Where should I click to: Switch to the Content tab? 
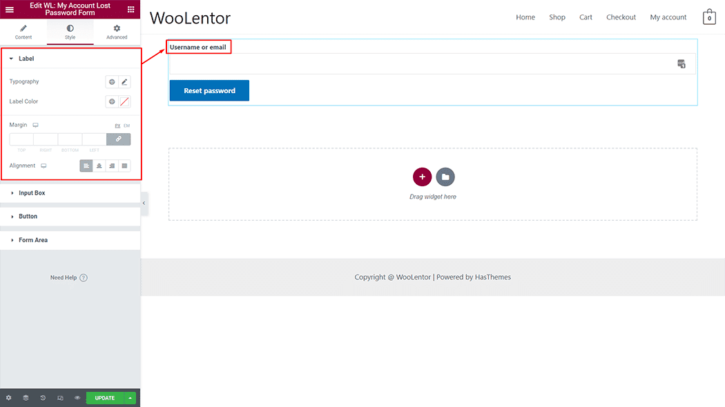tap(23, 32)
